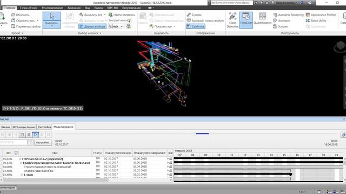Click the Комментарии panel tab
Screen dimensions: 346x194
pyautogui.click(x=8, y=188)
